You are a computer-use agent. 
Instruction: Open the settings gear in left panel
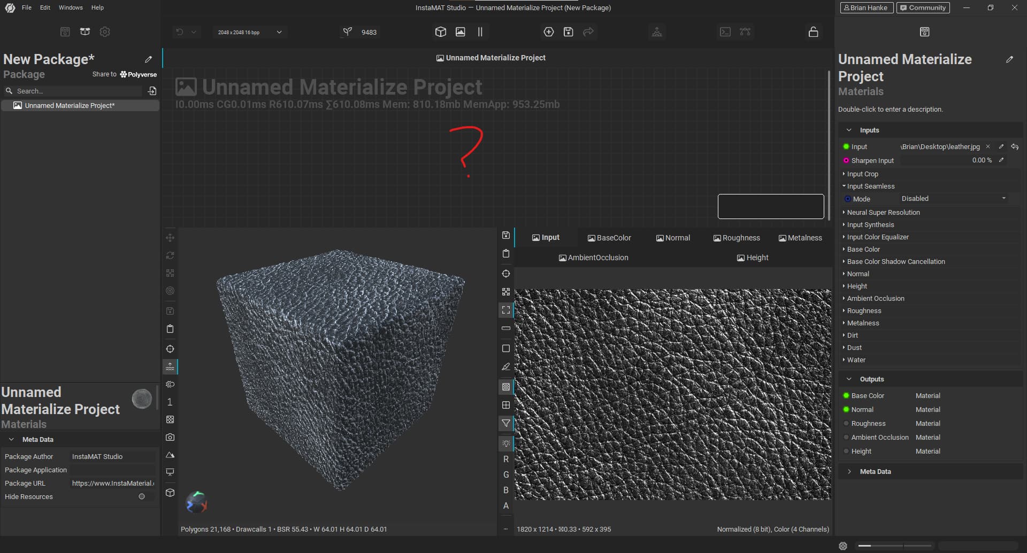105,32
